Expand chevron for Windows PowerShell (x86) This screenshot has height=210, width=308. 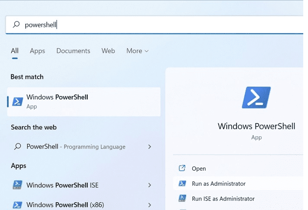point(150,205)
